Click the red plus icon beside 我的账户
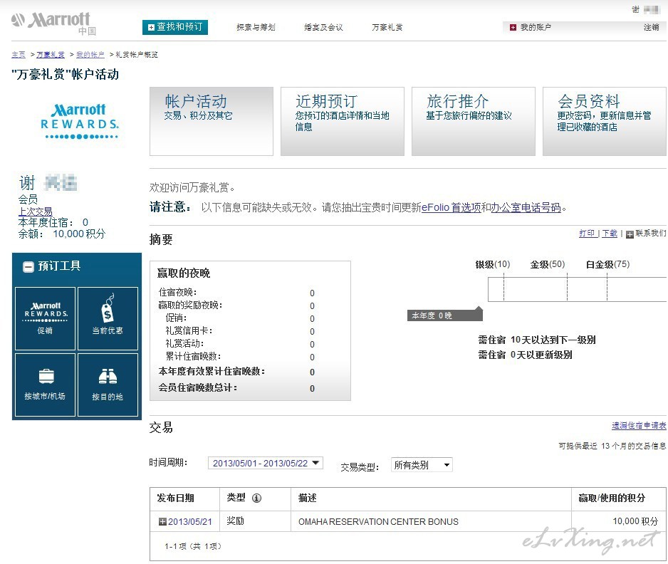The width and height of the screenshot is (668, 564). pos(513,27)
